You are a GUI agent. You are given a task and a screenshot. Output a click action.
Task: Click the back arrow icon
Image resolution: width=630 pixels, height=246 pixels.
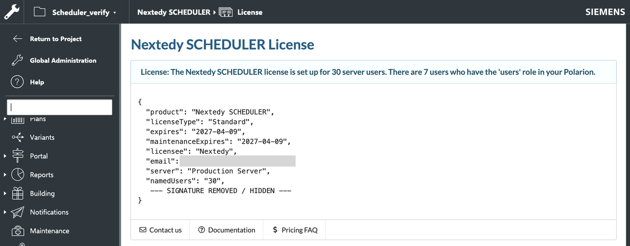[x=17, y=39]
